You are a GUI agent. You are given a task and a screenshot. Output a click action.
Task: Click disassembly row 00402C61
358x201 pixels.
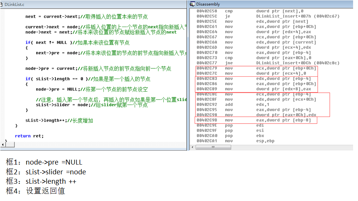(256, 27)
